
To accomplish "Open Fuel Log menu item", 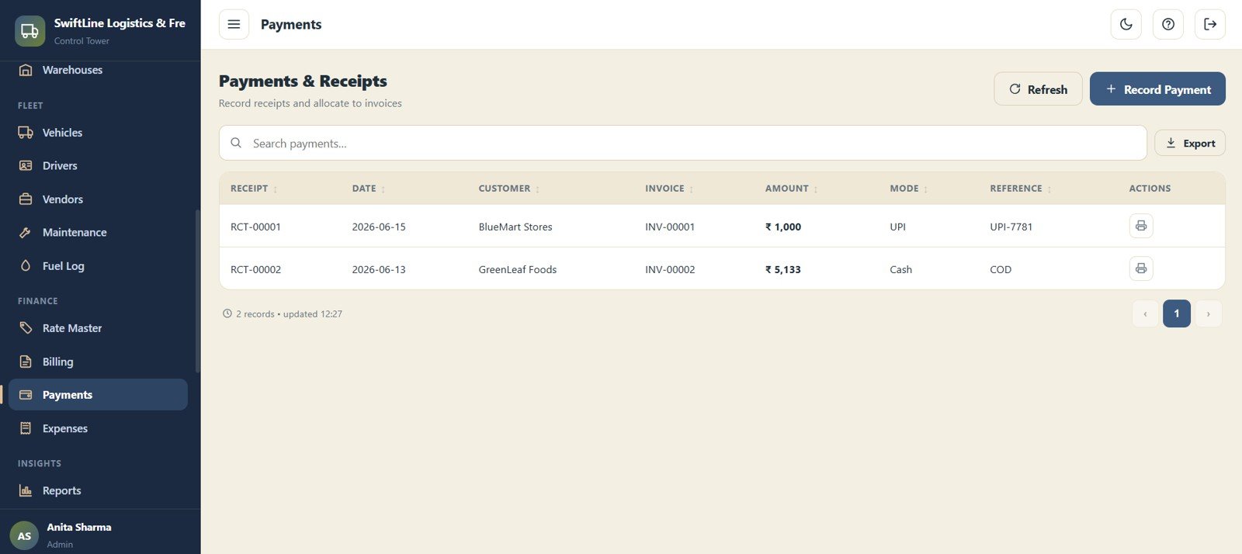I will [98, 265].
